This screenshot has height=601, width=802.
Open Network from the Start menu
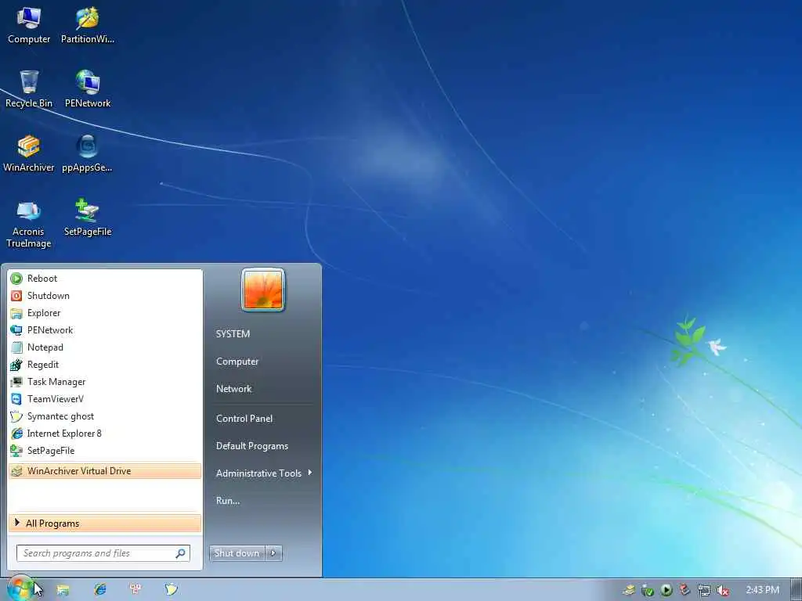point(233,389)
